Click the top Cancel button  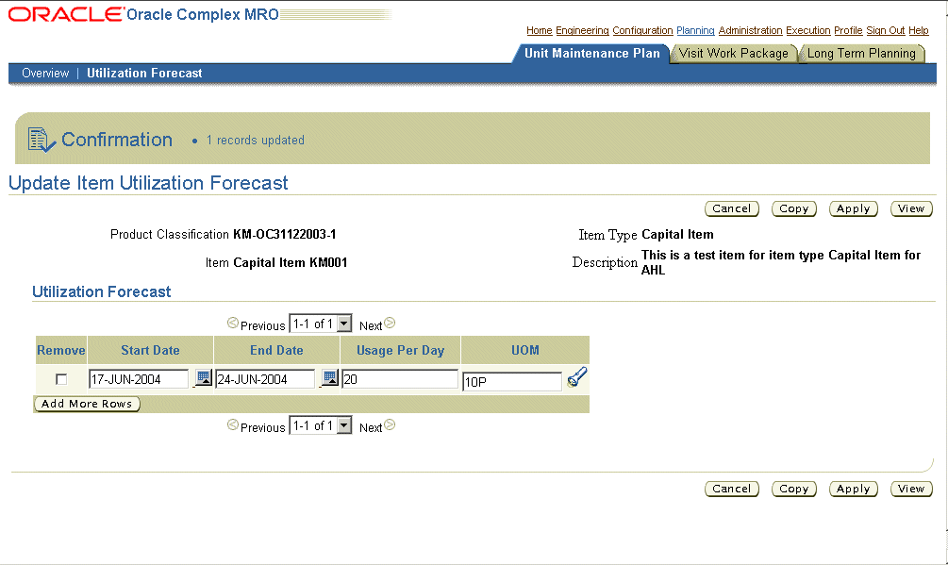(732, 208)
